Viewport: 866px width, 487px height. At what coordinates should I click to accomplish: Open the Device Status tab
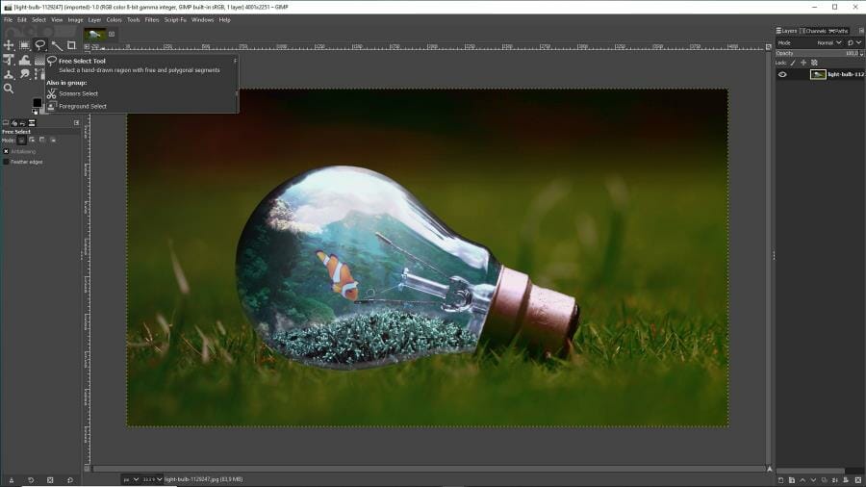pyautogui.click(x=14, y=122)
